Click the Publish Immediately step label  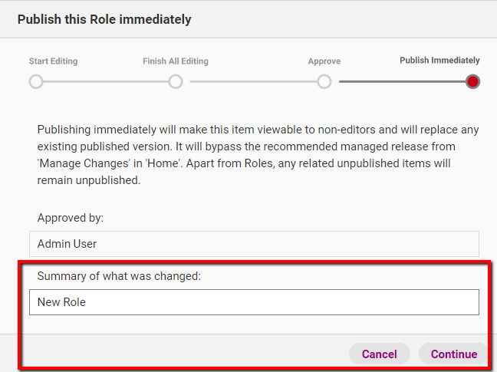pos(439,60)
